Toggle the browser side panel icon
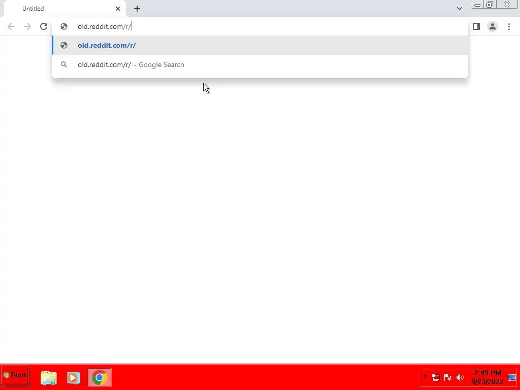 click(476, 26)
